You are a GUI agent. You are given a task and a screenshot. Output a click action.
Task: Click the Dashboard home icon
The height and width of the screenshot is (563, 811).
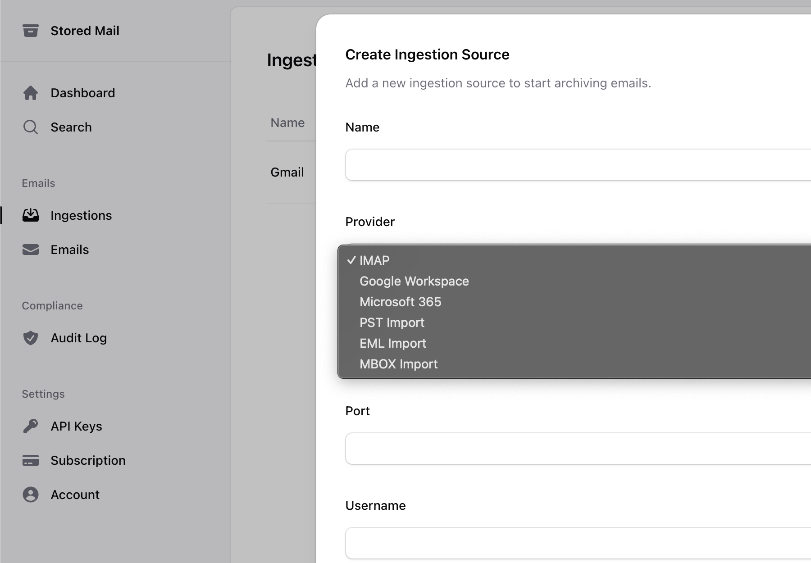pos(31,93)
